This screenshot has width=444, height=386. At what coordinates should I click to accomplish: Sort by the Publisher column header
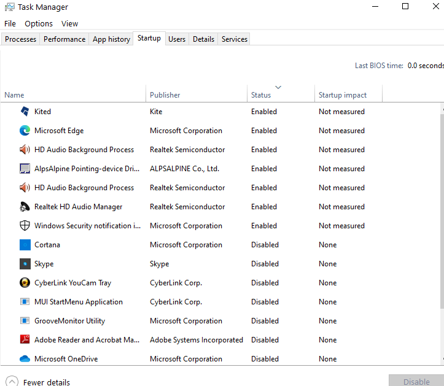pos(197,94)
